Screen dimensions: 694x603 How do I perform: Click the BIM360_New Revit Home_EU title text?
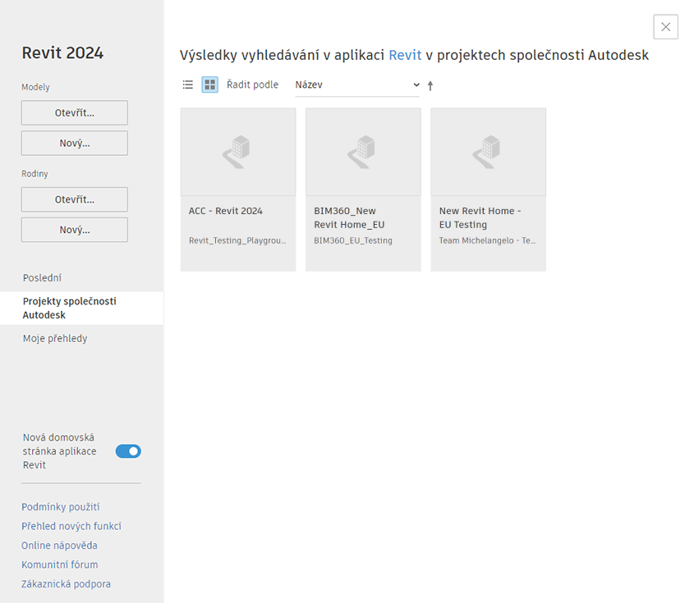tap(349, 217)
